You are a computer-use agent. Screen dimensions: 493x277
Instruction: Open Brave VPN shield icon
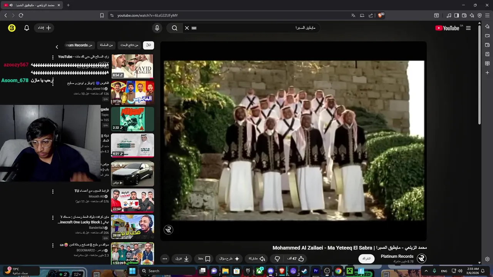(x=480, y=15)
